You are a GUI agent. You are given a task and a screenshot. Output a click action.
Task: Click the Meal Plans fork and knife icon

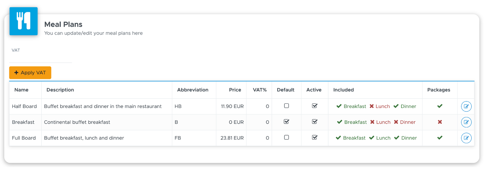pyautogui.click(x=24, y=21)
